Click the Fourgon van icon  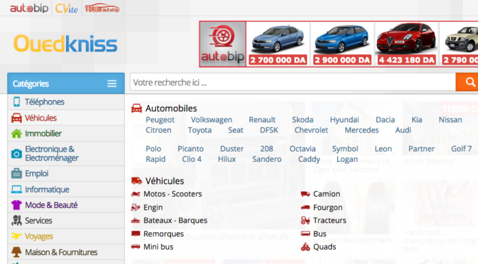click(305, 207)
